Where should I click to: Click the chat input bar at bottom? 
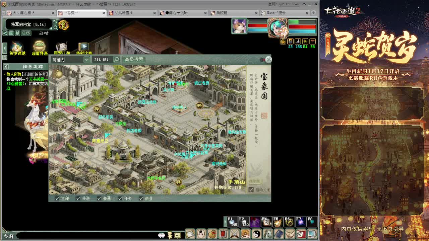[87, 236]
